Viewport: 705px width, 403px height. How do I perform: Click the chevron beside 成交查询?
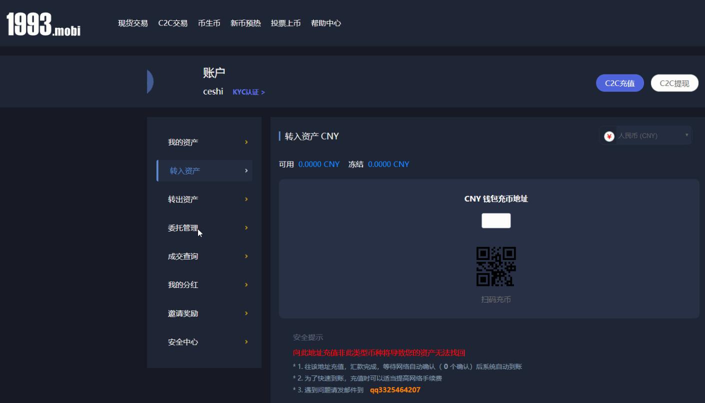[246, 256]
